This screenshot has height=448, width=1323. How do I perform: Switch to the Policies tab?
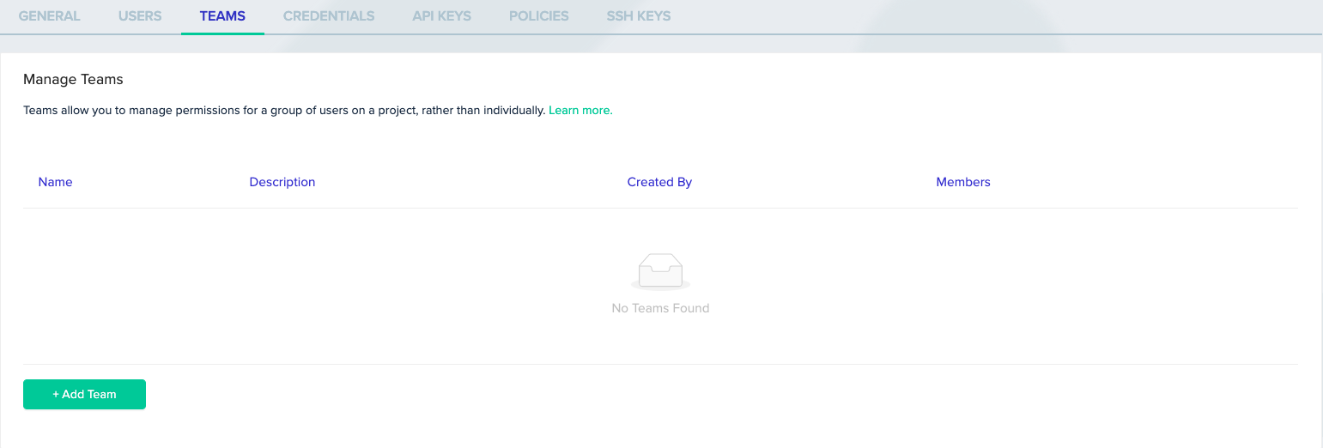point(538,16)
